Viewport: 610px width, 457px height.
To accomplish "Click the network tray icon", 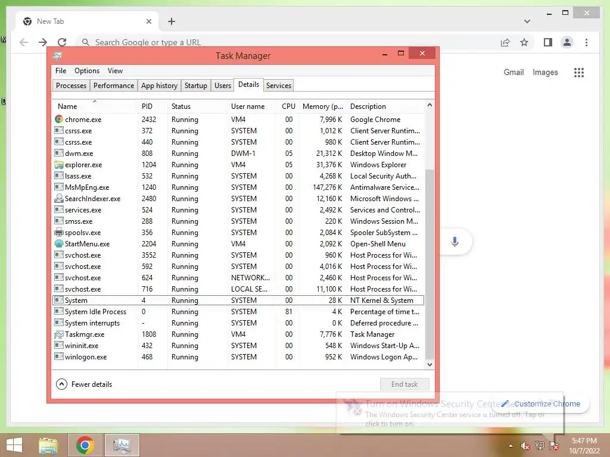I will [540, 446].
